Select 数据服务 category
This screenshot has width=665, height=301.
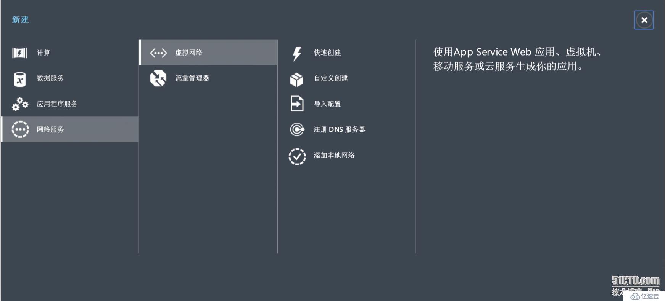coord(70,78)
